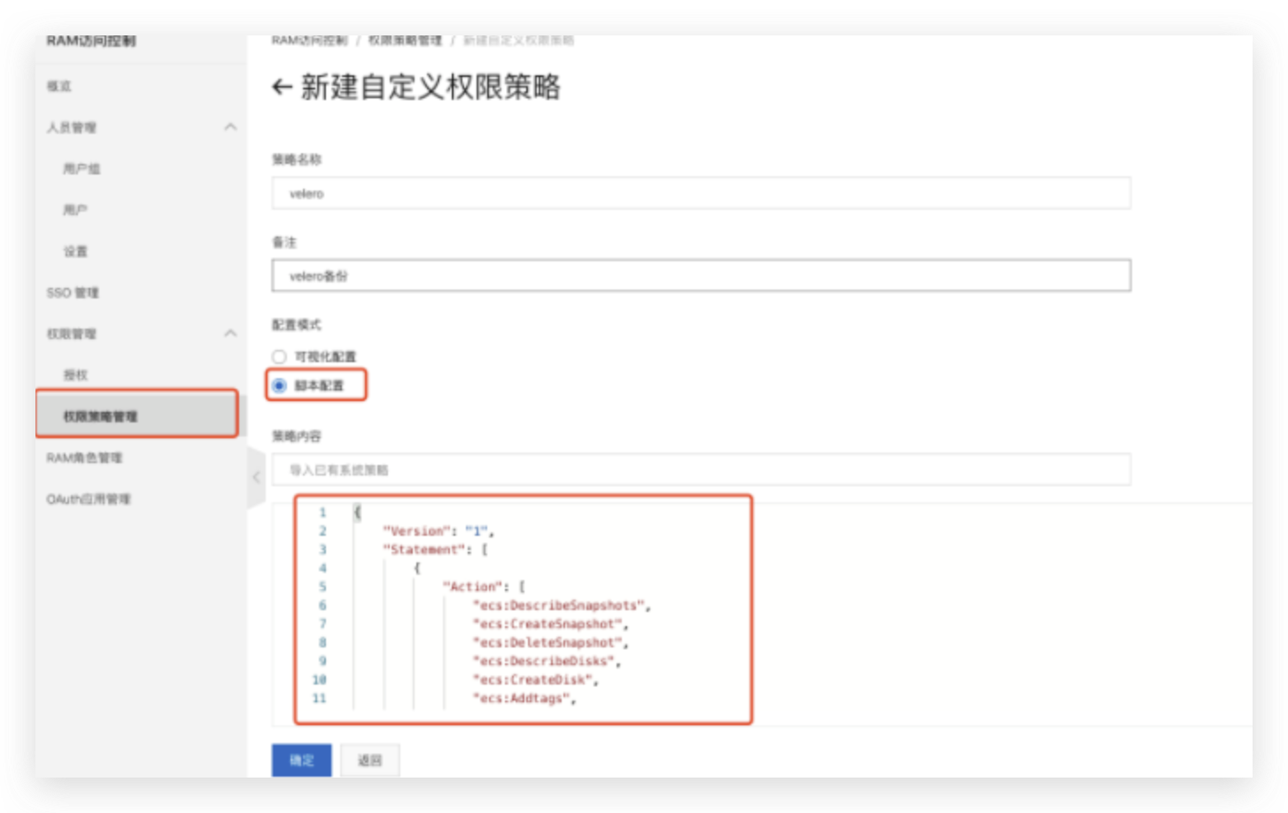
Task: Click RAM访问控制 in the breadcrumb
Action: [x=309, y=41]
